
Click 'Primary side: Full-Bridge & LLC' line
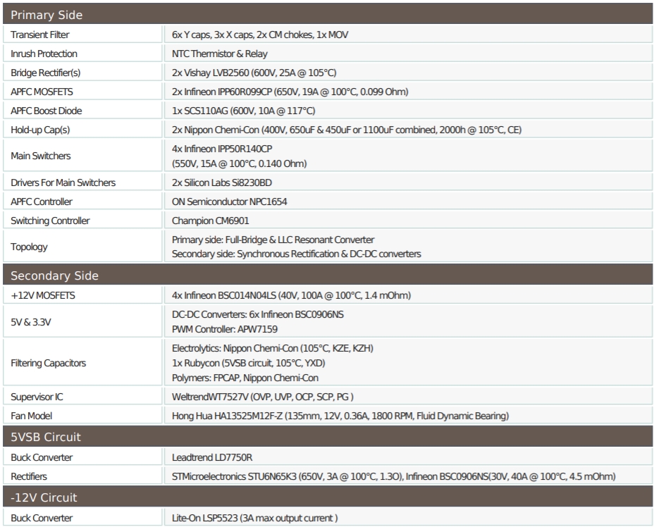[273, 240]
